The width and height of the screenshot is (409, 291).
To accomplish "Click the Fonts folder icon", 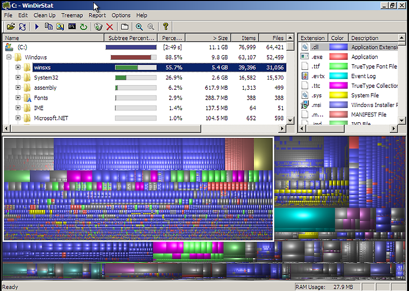I will 27,98.
